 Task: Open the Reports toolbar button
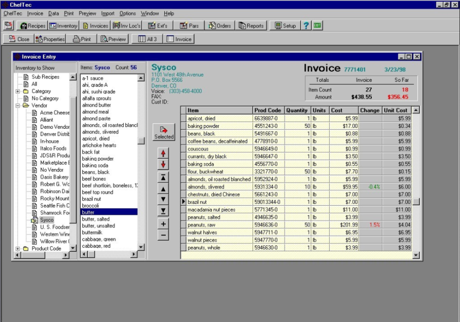251,26
